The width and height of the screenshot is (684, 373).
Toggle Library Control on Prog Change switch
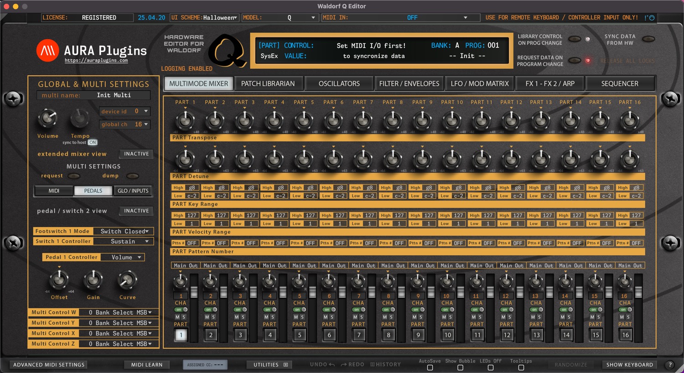point(575,39)
